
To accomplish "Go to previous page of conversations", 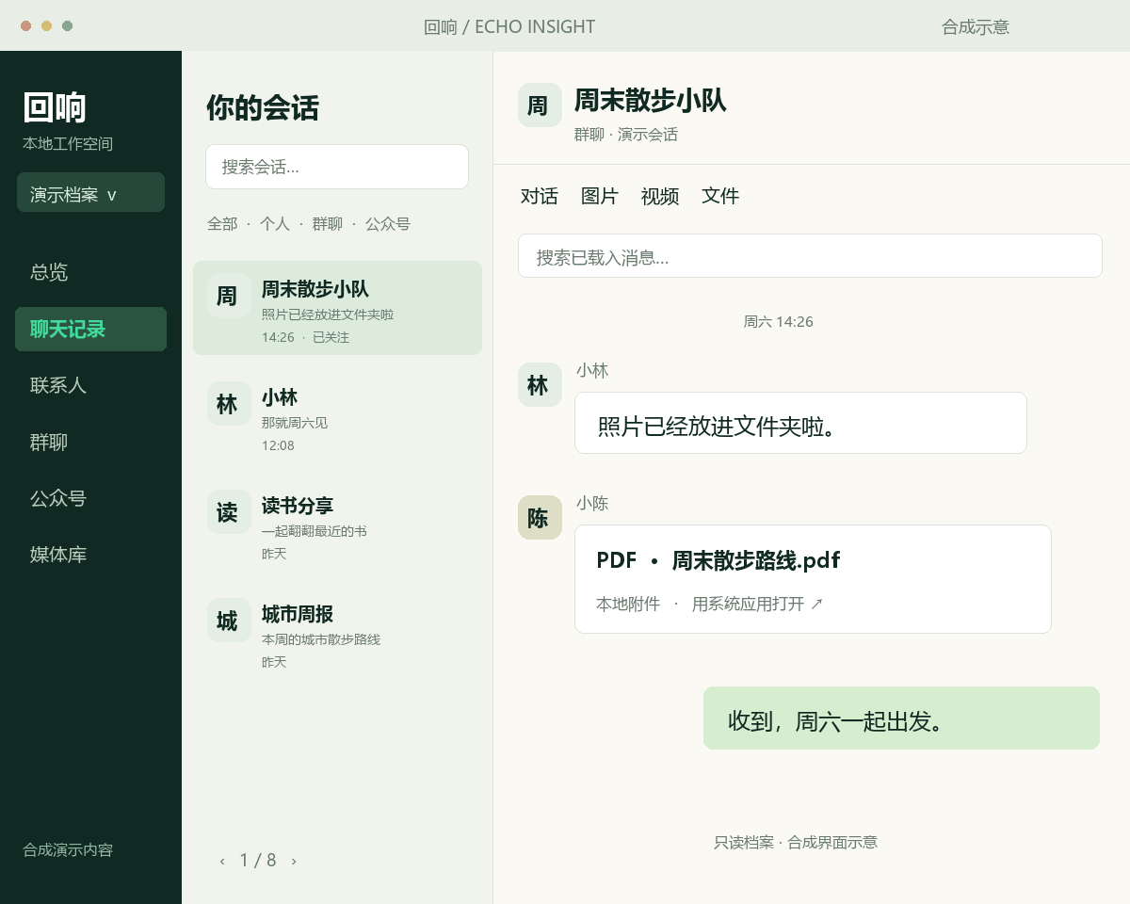I will 222,861.
